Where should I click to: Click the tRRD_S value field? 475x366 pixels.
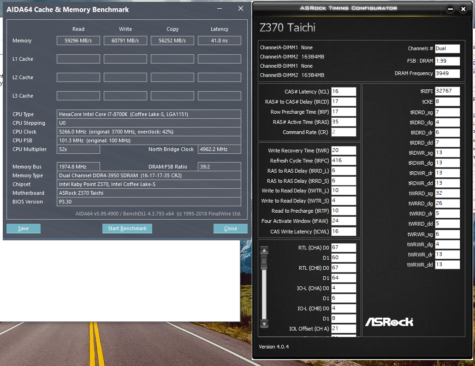click(x=344, y=181)
